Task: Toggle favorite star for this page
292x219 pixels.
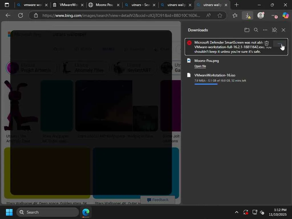Action: [x=220, y=16]
